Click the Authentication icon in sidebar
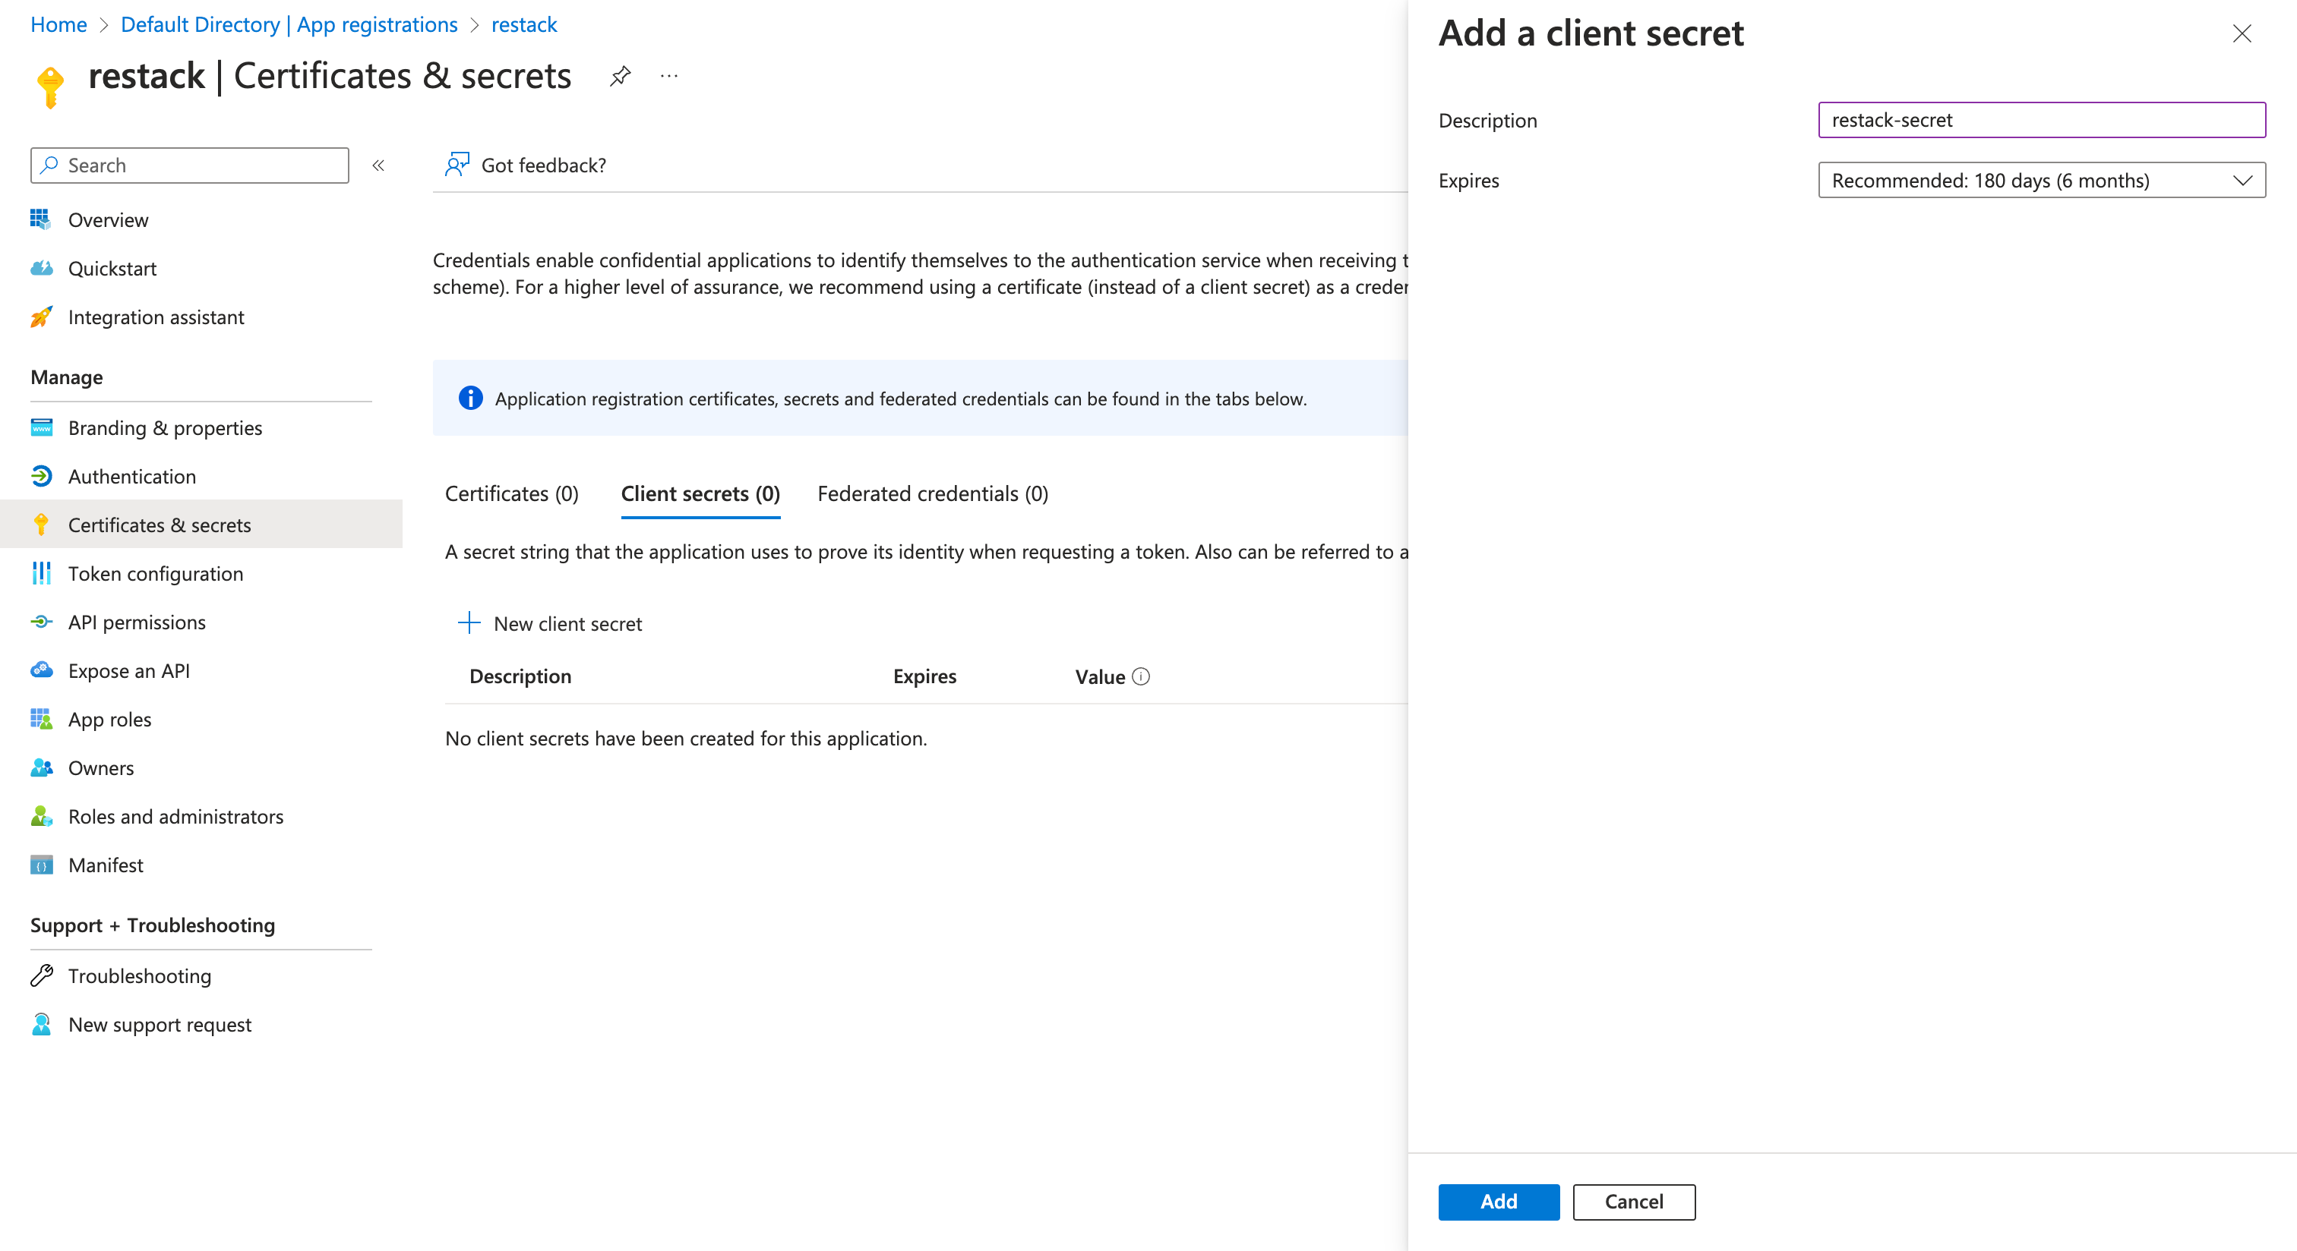Image resolution: width=2297 pixels, height=1251 pixels. tap(41, 476)
